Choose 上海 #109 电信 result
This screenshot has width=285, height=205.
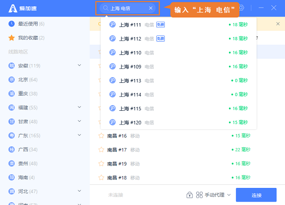[179, 66]
